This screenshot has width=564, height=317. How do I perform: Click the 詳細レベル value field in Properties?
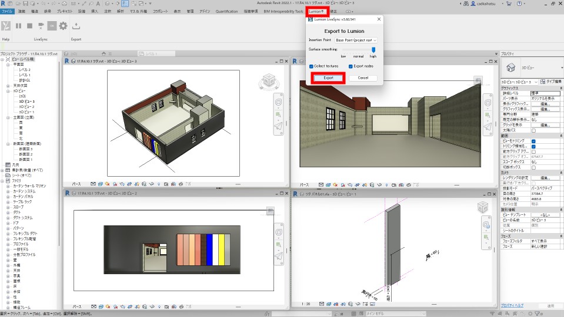(x=545, y=93)
